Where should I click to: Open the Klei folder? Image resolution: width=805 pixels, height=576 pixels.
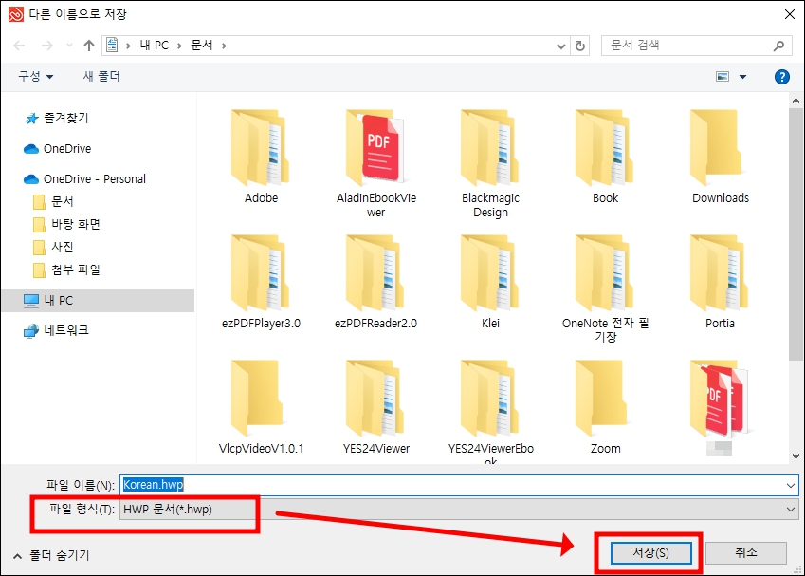point(490,282)
